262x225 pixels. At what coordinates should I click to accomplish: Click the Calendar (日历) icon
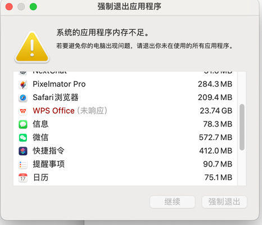[23, 178]
